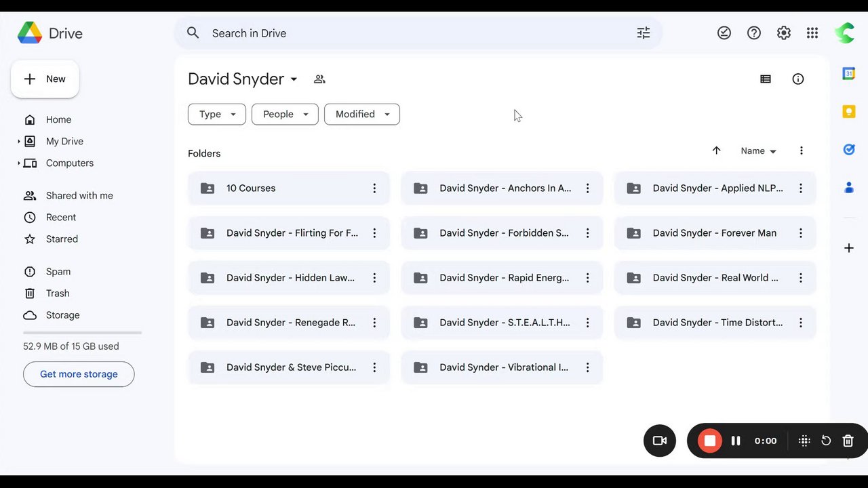The image size is (868, 488).
Task: Expand the Modified filter dropdown
Action: [x=361, y=115]
